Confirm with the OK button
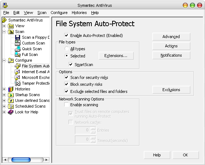The image size is (205, 165). [186, 155]
